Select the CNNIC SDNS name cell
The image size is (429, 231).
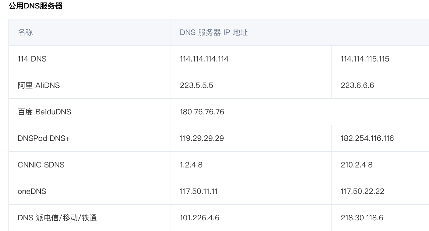[x=41, y=165]
